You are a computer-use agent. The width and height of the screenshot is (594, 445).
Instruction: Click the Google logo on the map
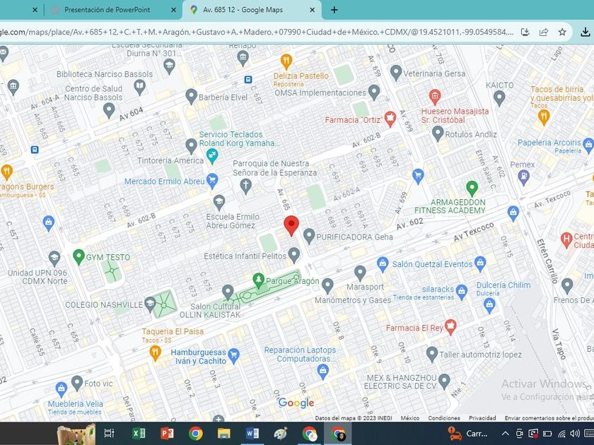pyautogui.click(x=296, y=403)
